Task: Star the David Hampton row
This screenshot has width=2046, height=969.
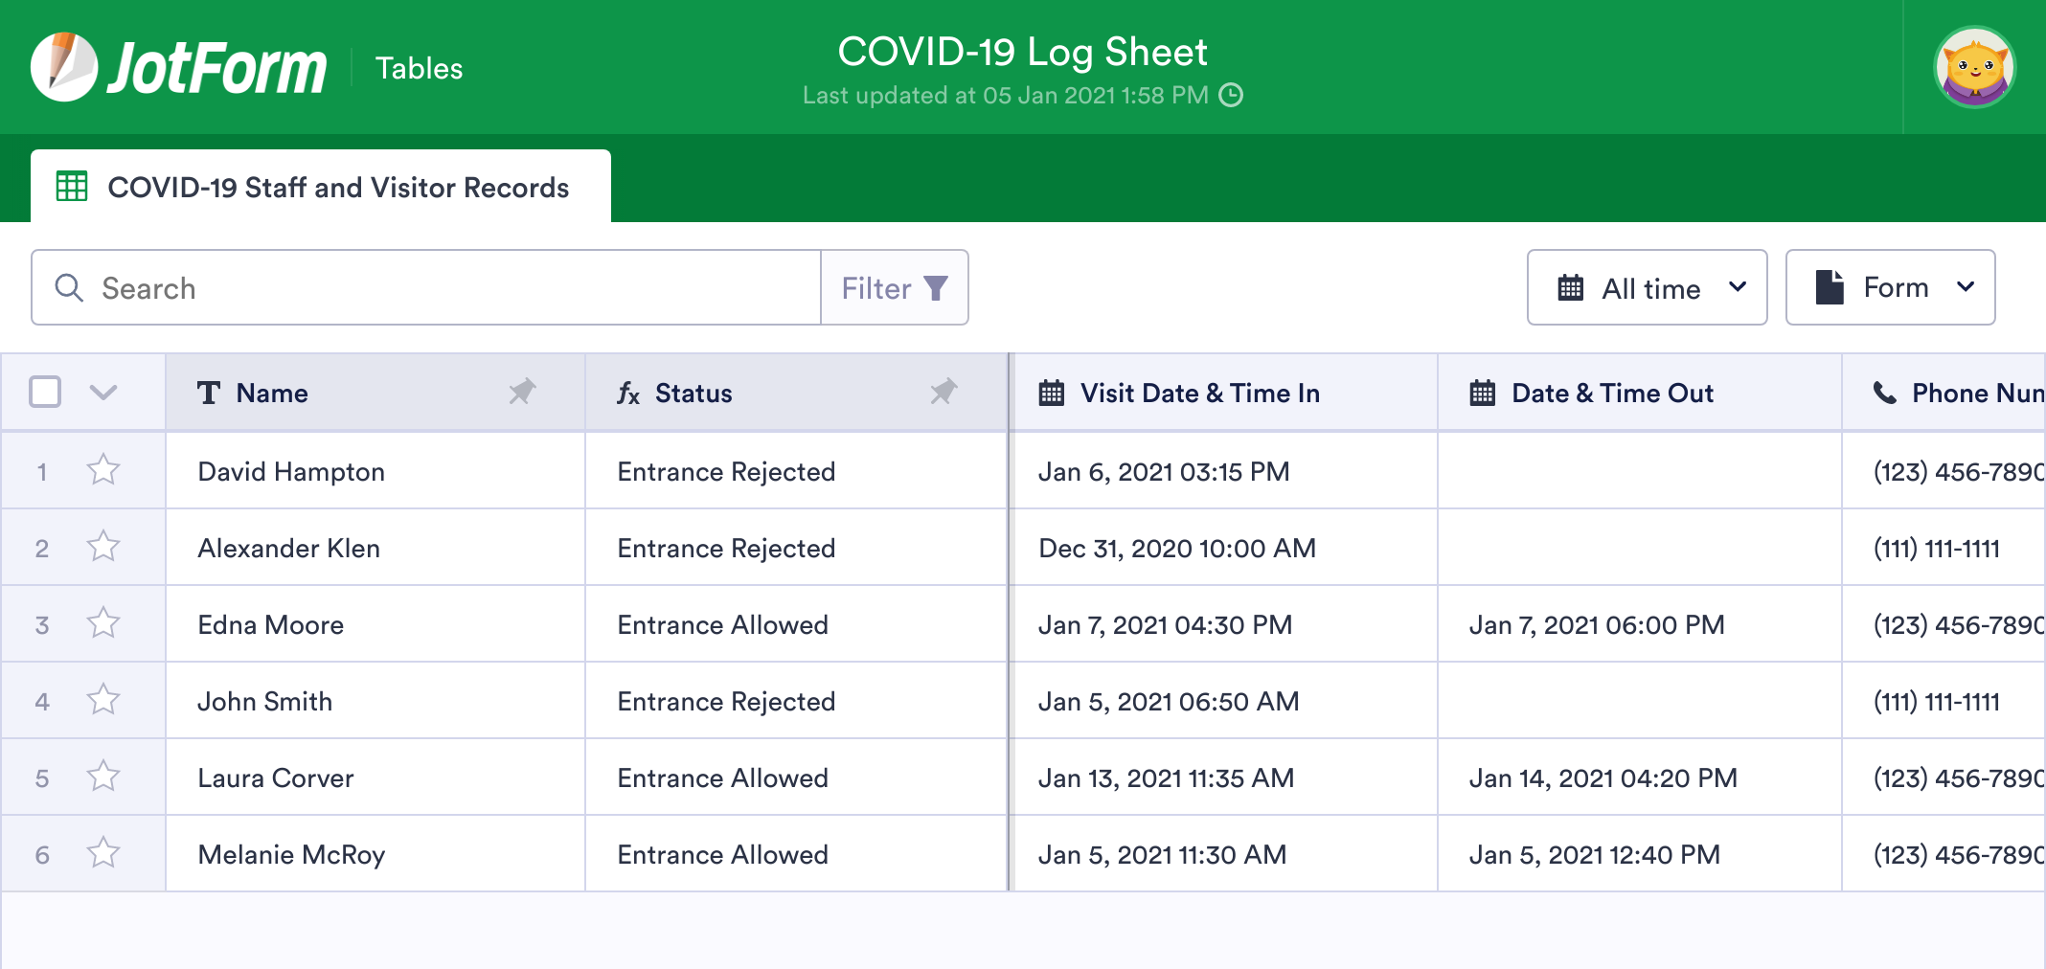Action: tap(103, 470)
